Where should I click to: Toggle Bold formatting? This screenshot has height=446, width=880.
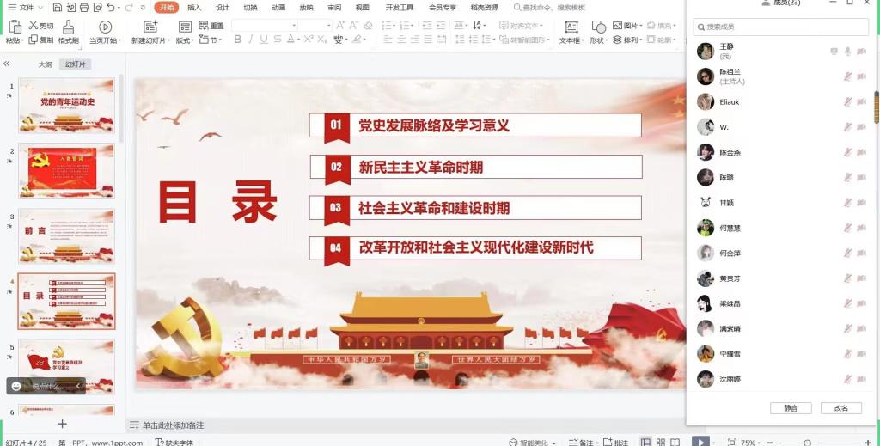(237, 40)
